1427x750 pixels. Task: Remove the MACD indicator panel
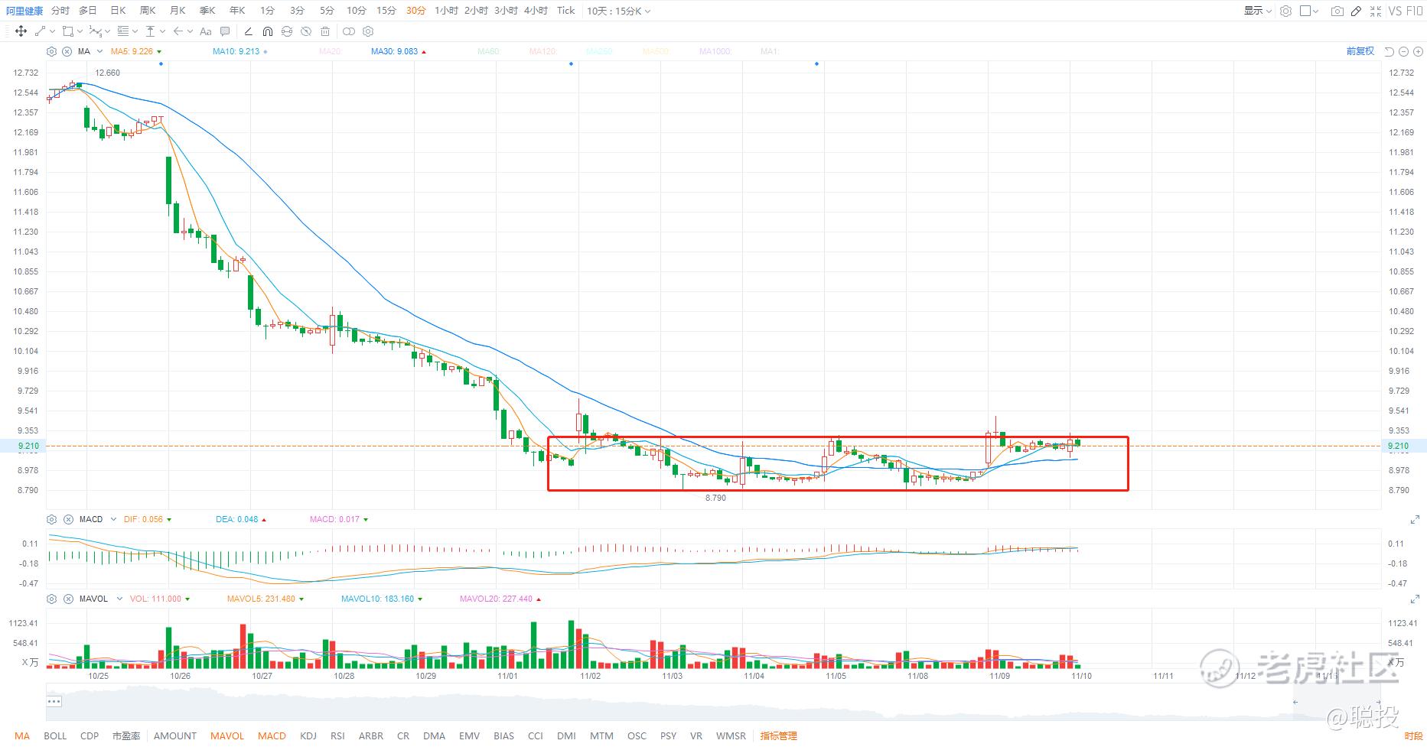(x=67, y=519)
